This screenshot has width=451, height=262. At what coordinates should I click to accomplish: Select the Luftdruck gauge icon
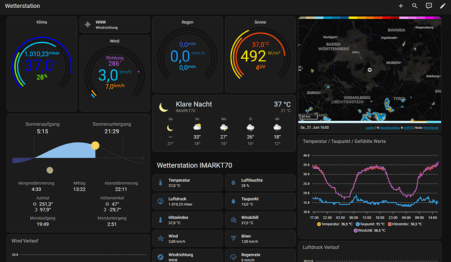click(x=161, y=201)
